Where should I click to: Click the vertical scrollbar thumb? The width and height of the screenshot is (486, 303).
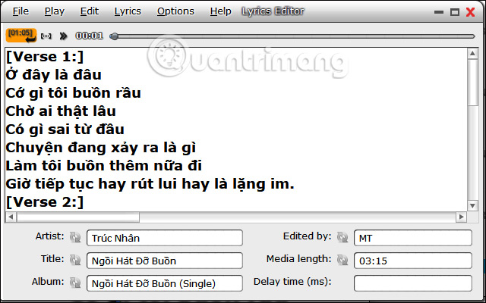pyautogui.click(x=473, y=83)
